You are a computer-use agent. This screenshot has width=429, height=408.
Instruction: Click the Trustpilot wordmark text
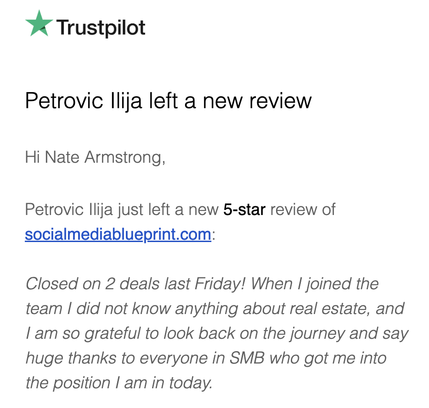(x=101, y=28)
